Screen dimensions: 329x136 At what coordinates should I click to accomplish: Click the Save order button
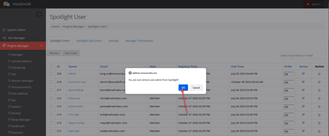point(71,53)
